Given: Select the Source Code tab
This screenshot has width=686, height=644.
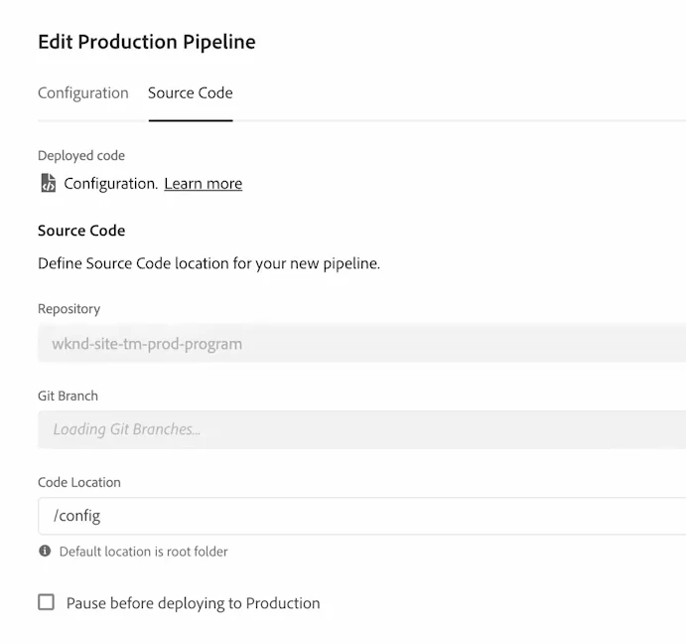Looking at the screenshot, I should (x=191, y=92).
